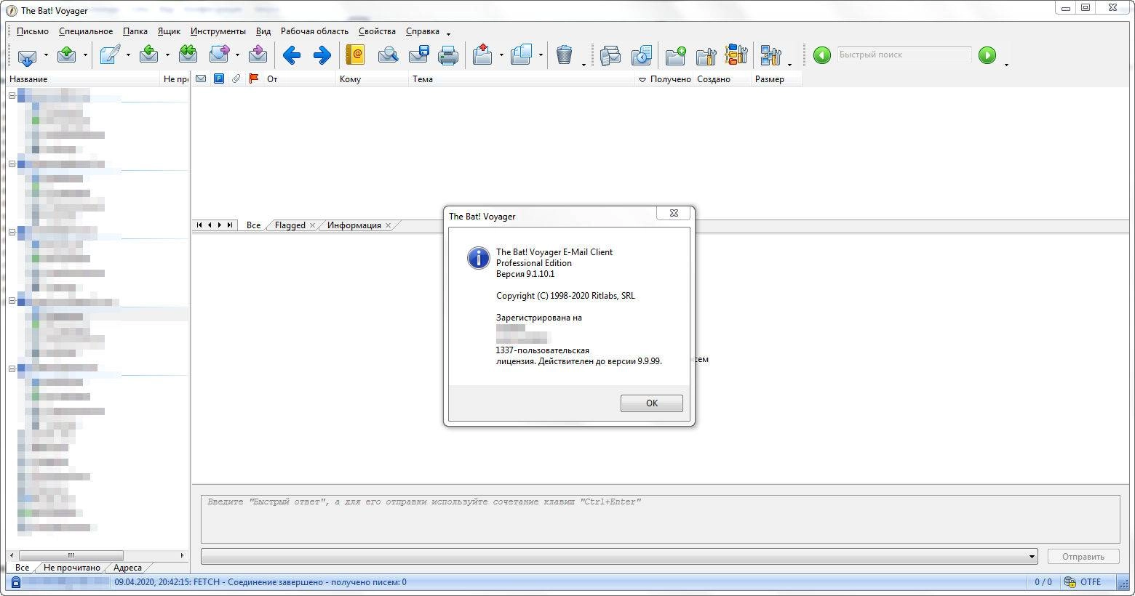
Task: Click the Delete trash can icon
Action: 565,55
